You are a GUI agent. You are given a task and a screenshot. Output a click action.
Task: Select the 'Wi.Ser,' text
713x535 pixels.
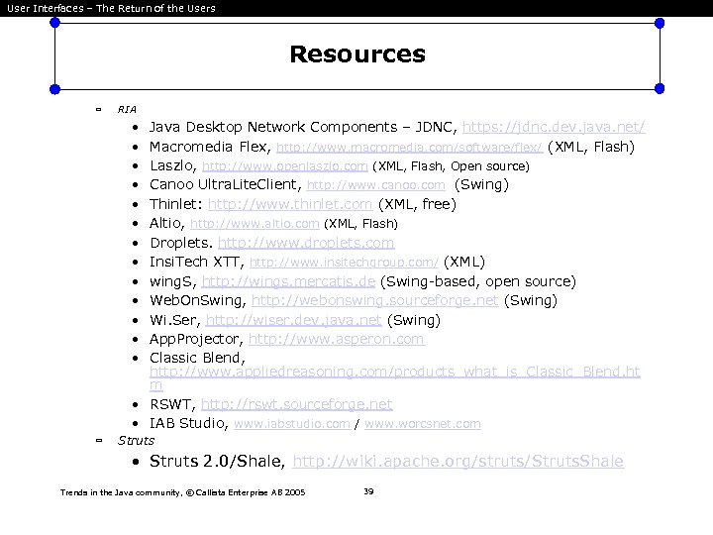(175, 320)
